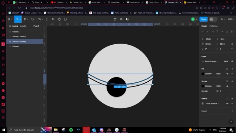This screenshot has height=133, width=236.
Task: Select the Hand tool
Action: coord(59,19)
